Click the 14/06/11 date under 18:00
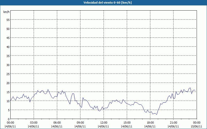 tap(150, 126)
